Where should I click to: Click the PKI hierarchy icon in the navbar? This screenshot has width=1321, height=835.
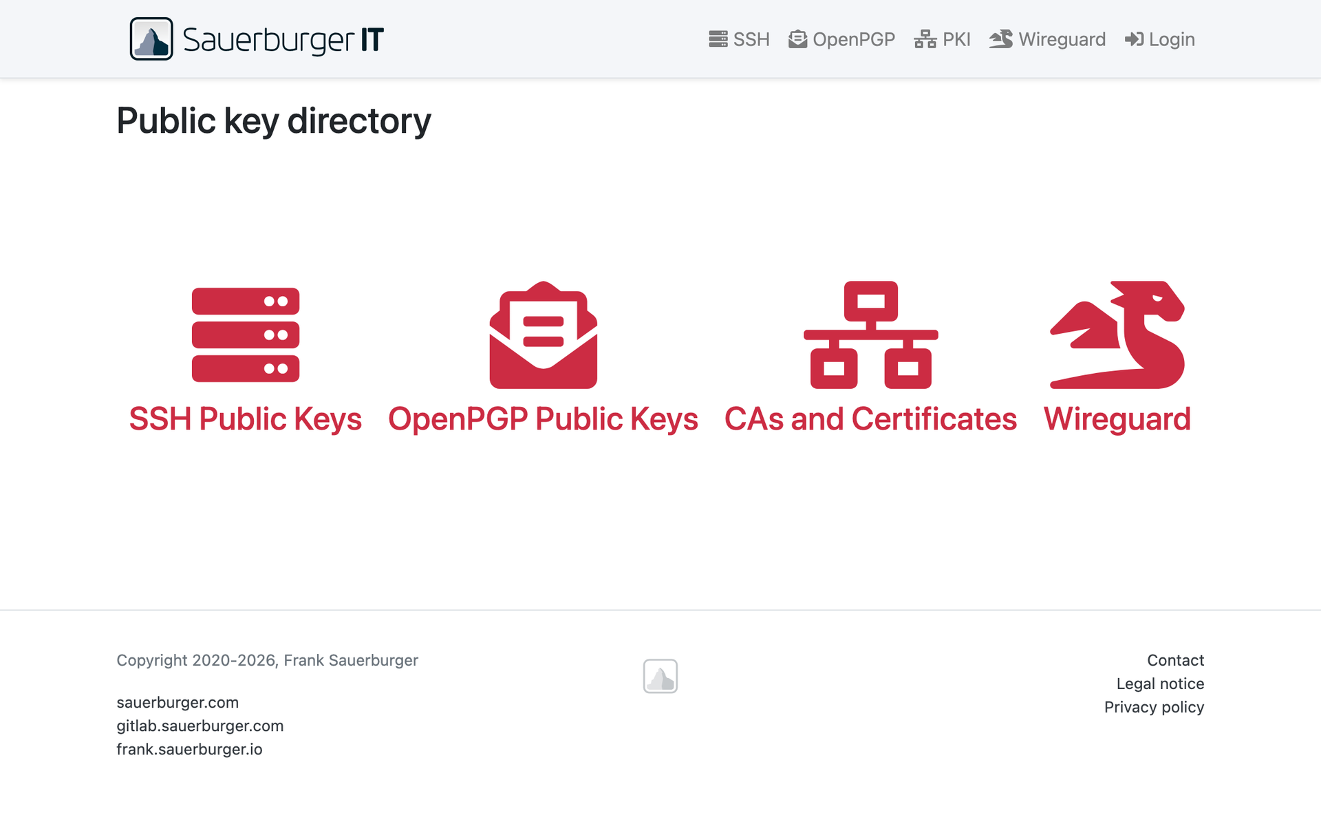(925, 39)
